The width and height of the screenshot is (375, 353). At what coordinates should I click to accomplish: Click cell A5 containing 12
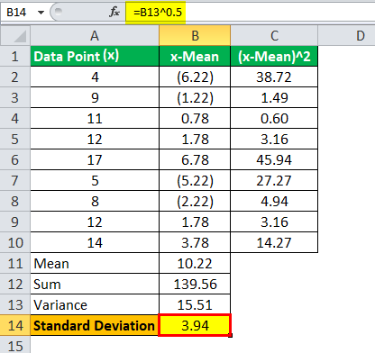point(95,139)
